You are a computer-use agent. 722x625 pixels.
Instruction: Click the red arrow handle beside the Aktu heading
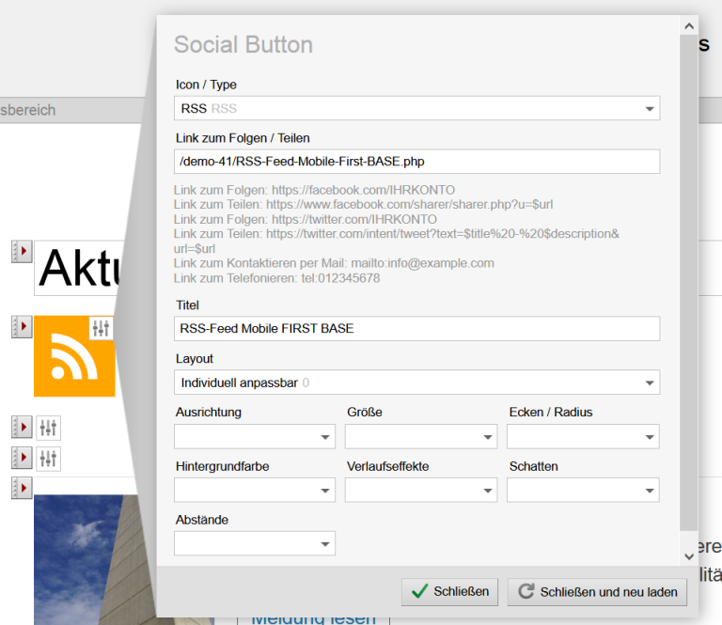pyautogui.click(x=22, y=251)
